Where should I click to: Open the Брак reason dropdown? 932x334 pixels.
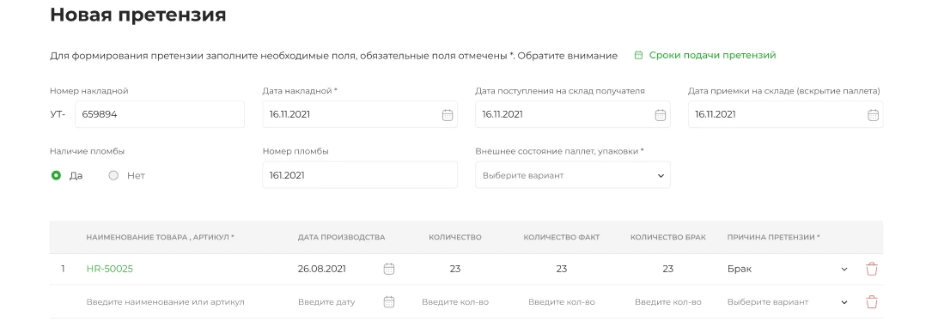point(788,269)
